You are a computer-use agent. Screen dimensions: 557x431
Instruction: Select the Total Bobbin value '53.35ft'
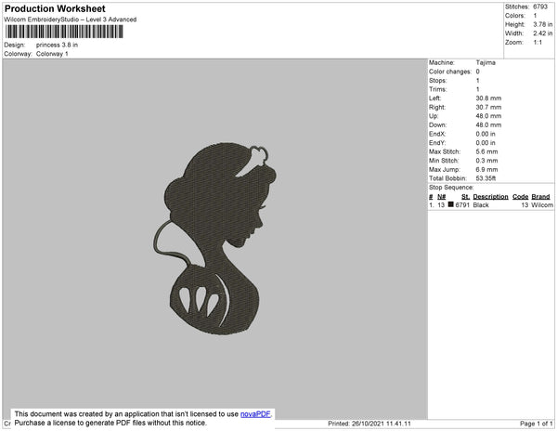point(486,178)
